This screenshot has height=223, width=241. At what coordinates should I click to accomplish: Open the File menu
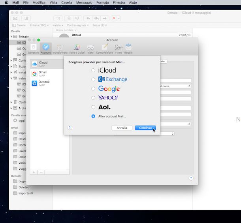coord(26,2)
